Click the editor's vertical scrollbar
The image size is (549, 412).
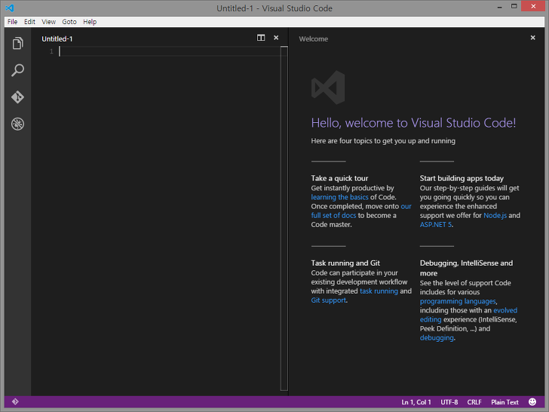coord(284,218)
